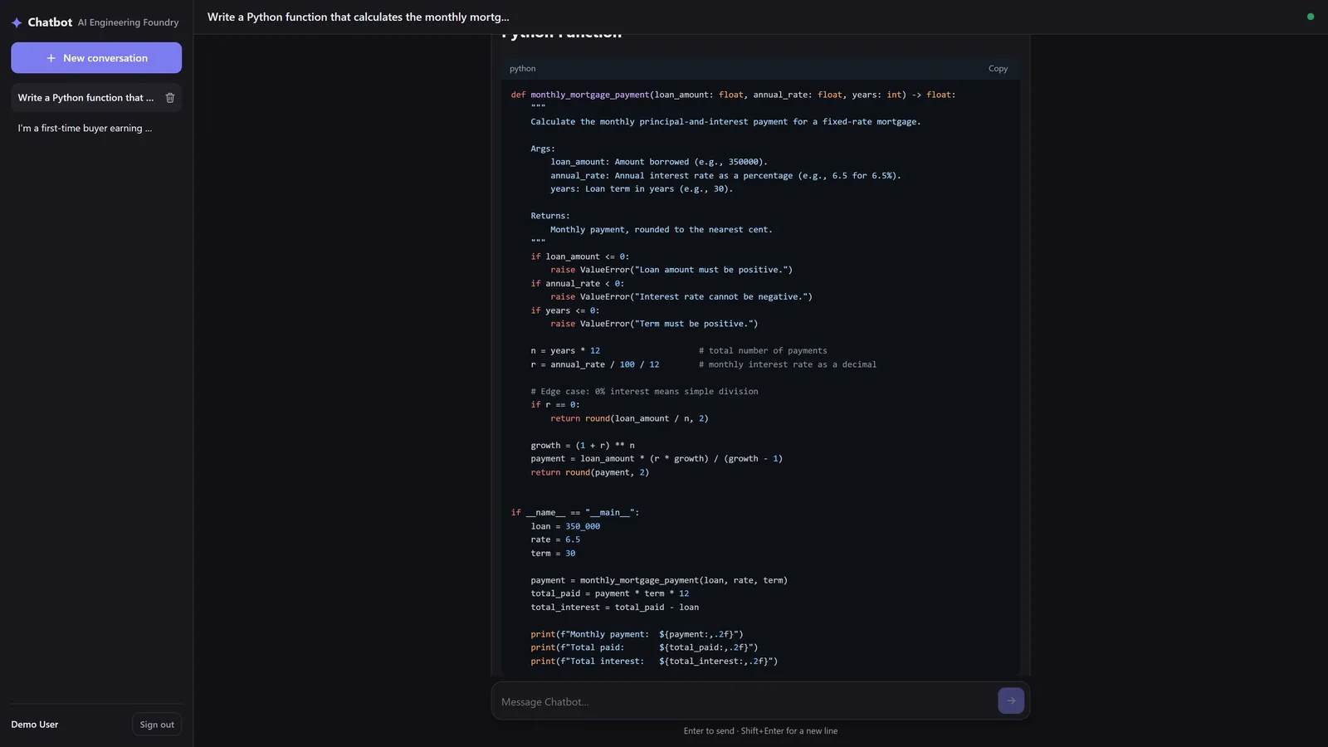Delete the 'Write a Python function' conversation
1328x747 pixels.
click(x=170, y=98)
